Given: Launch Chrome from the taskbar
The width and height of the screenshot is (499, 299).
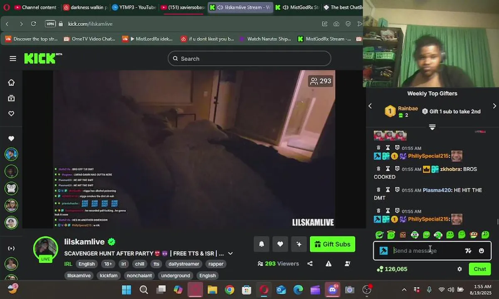Looking at the screenshot, I should point(230,289).
